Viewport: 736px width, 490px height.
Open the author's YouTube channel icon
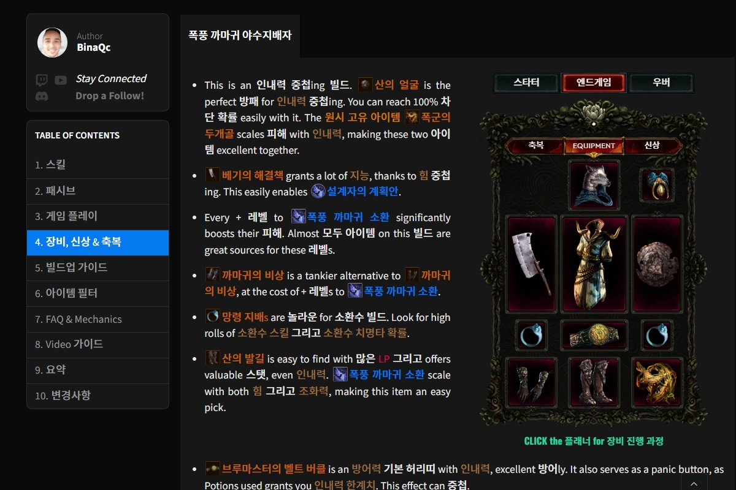point(60,80)
